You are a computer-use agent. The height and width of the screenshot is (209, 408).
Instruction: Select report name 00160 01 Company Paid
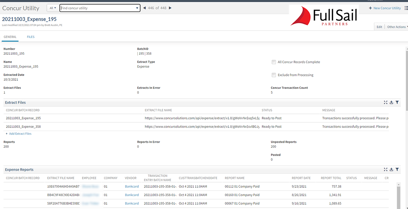(x=242, y=195)
